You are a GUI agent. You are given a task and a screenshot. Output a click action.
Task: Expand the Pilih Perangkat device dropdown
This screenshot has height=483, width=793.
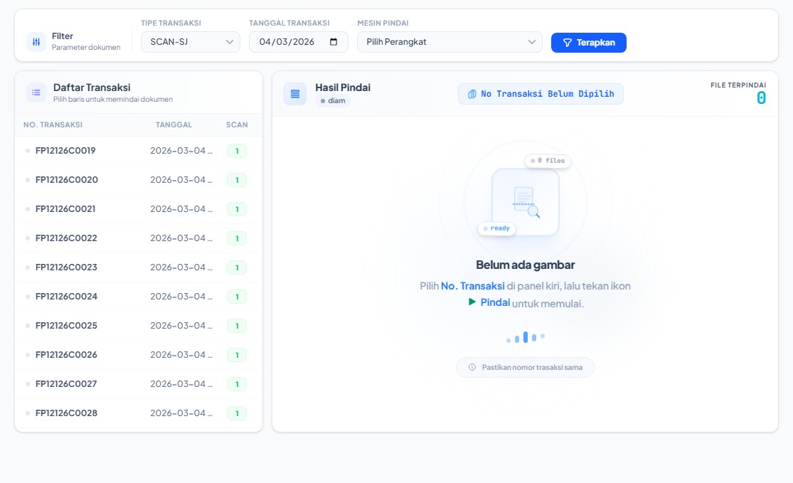[449, 42]
